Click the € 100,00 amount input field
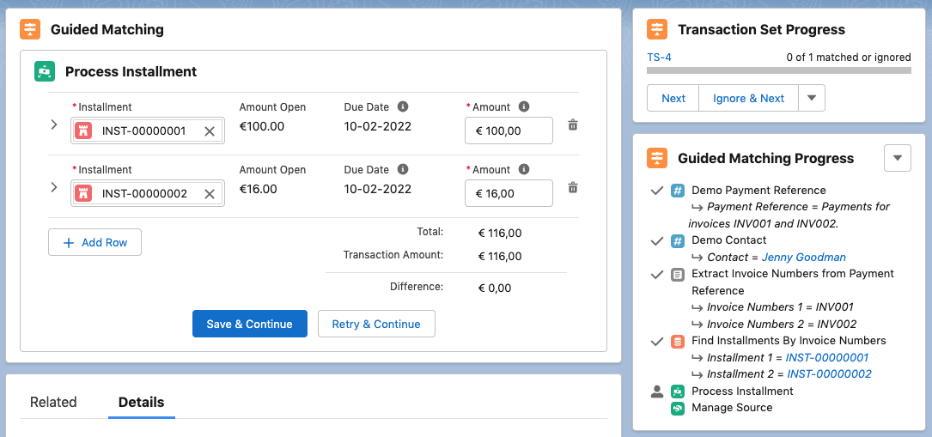 (x=509, y=131)
